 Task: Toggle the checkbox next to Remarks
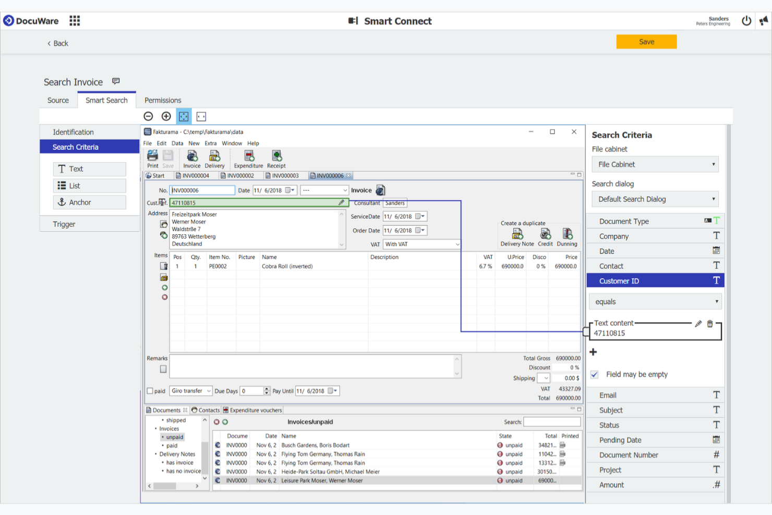[163, 369]
